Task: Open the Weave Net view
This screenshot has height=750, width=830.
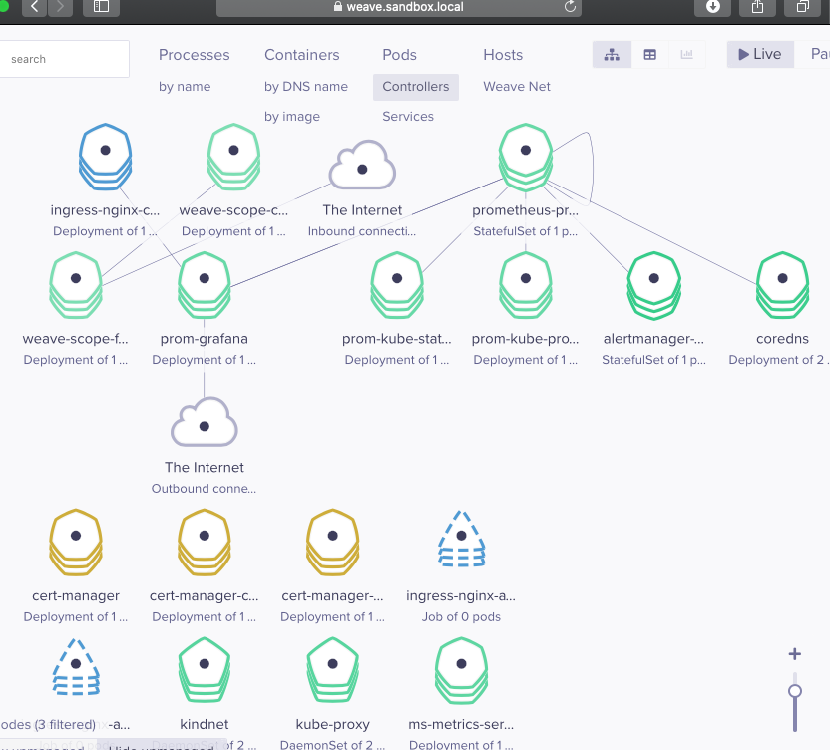Action: [x=517, y=87]
